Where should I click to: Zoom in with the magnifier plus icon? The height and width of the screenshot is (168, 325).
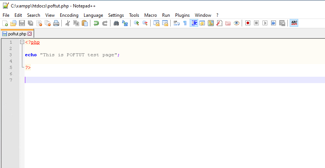click(x=136, y=23)
